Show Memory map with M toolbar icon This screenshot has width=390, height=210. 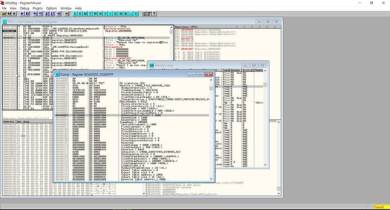point(85,14)
